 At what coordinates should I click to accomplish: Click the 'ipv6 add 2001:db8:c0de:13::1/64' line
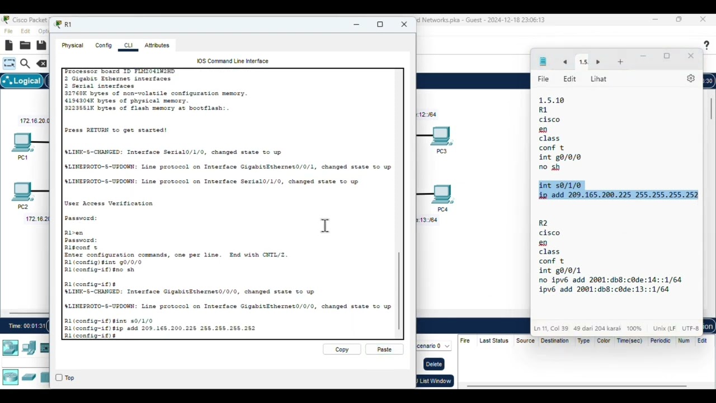[604, 289]
